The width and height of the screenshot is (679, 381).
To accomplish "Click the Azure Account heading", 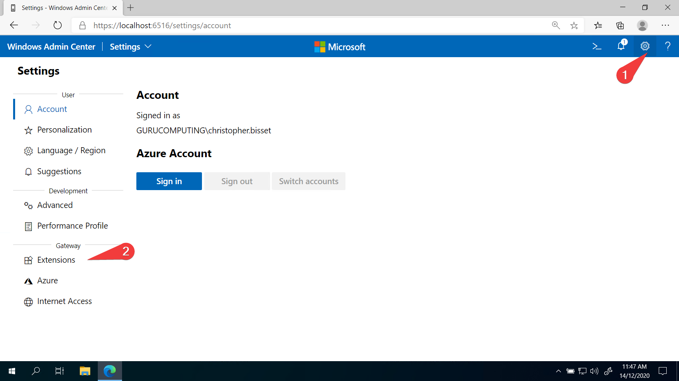I will [x=174, y=154].
